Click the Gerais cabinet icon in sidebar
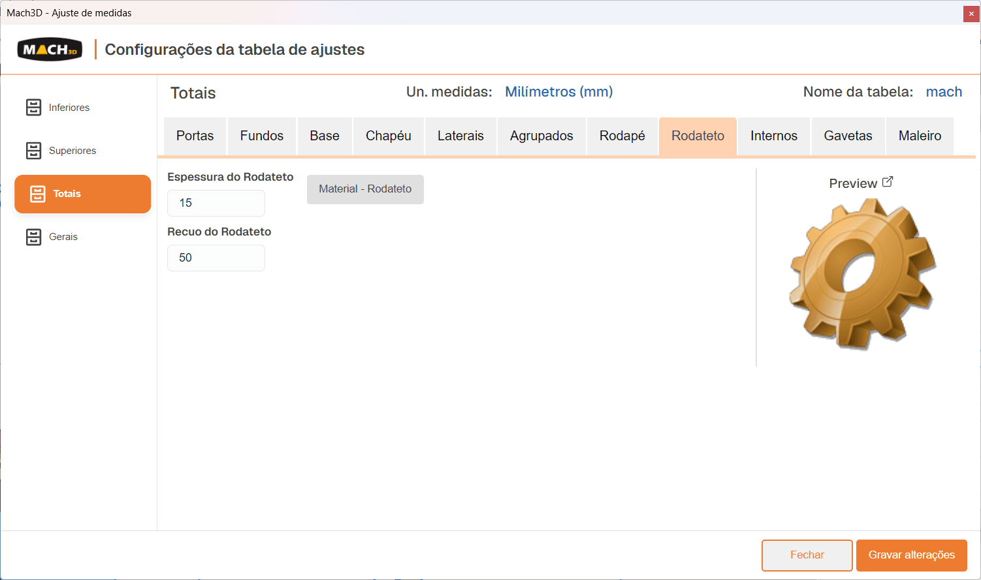The width and height of the screenshot is (981, 580). click(33, 237)
